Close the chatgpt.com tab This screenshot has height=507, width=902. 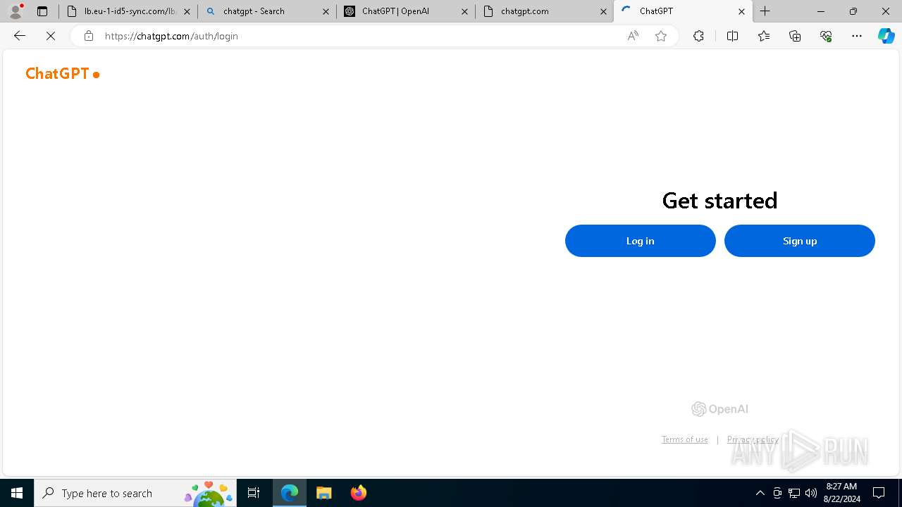coord(603,11)
